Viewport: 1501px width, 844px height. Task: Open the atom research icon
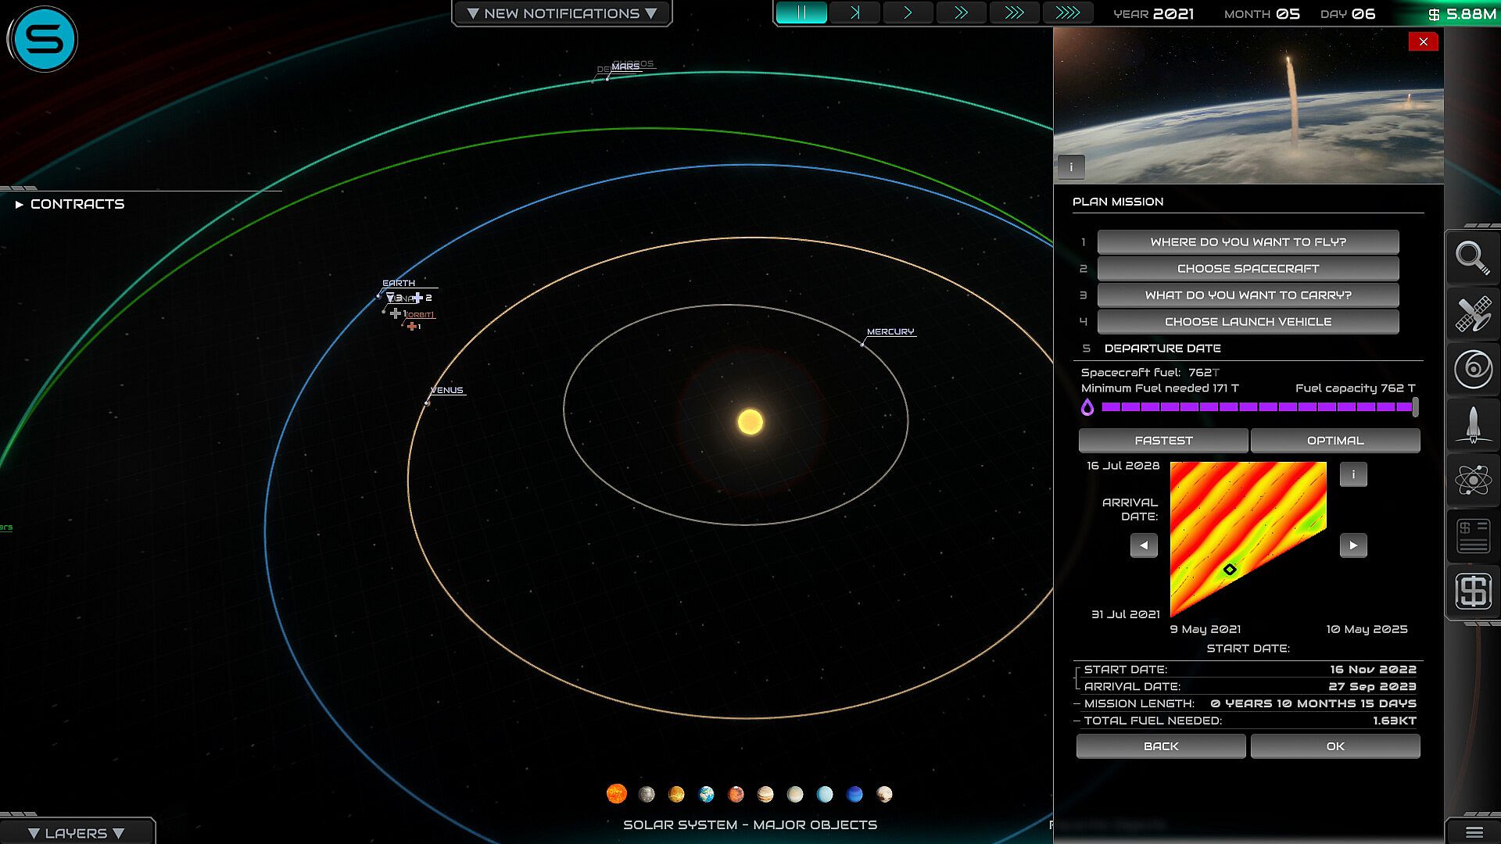tap(1473, 480)
